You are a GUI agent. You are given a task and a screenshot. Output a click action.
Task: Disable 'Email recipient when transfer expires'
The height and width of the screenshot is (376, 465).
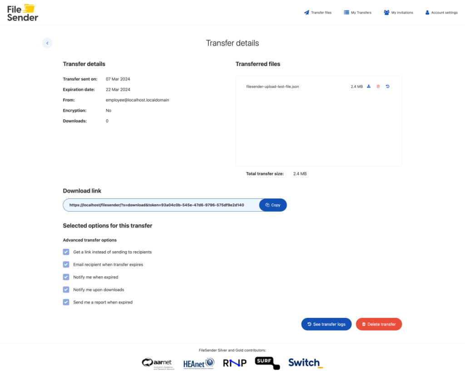66,264
